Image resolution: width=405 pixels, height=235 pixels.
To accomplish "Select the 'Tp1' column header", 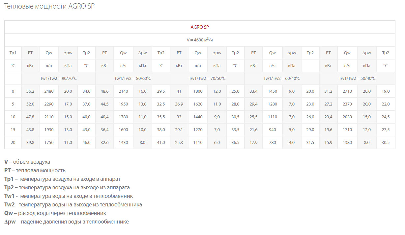I will (13, 53).
